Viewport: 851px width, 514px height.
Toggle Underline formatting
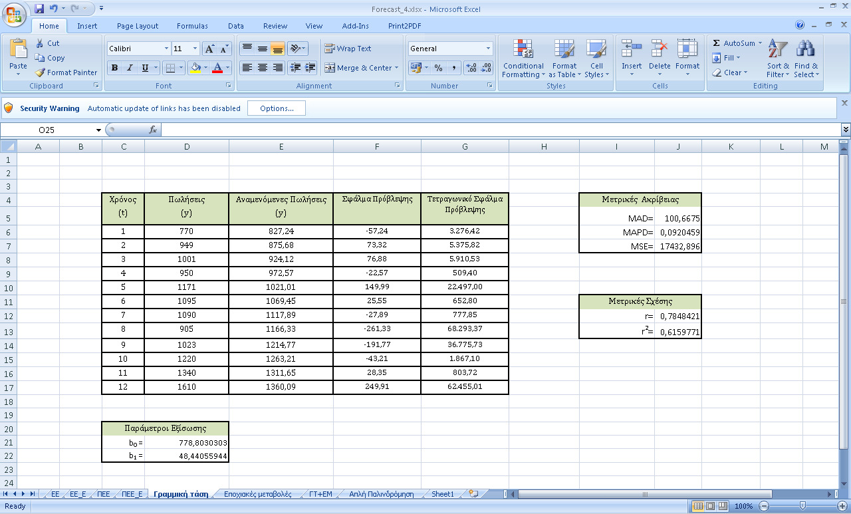click(145, 68)
